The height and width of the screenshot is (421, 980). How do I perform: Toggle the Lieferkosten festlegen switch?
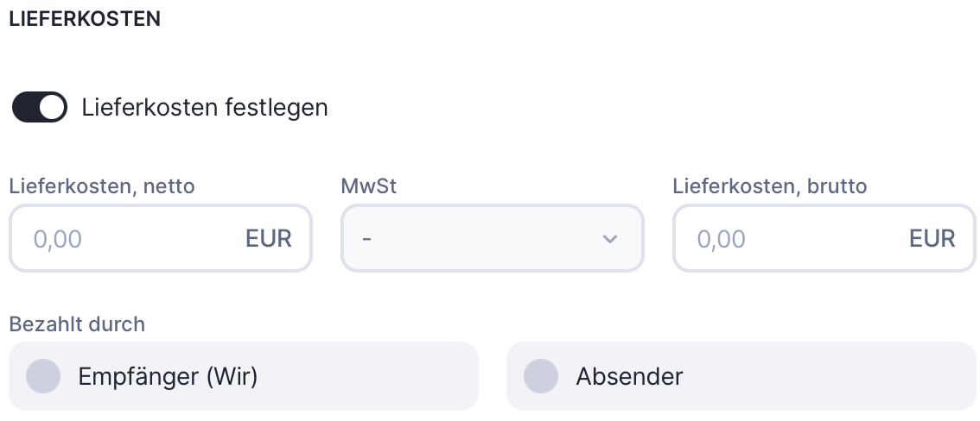pos(40,108)
